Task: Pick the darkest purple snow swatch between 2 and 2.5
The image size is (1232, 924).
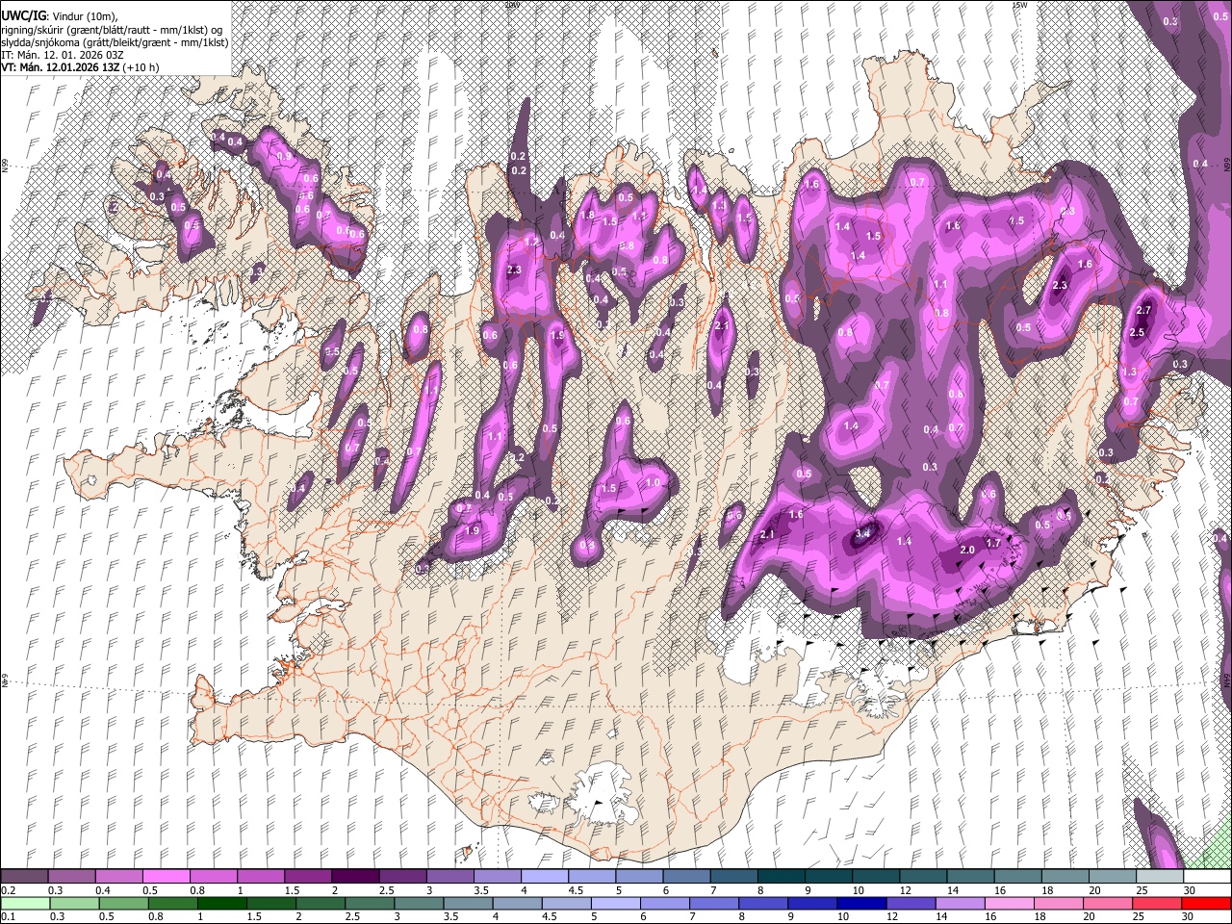Action: [354, 877]
